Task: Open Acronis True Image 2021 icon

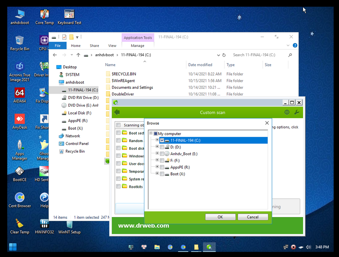Action: click(x=20, y=72)
